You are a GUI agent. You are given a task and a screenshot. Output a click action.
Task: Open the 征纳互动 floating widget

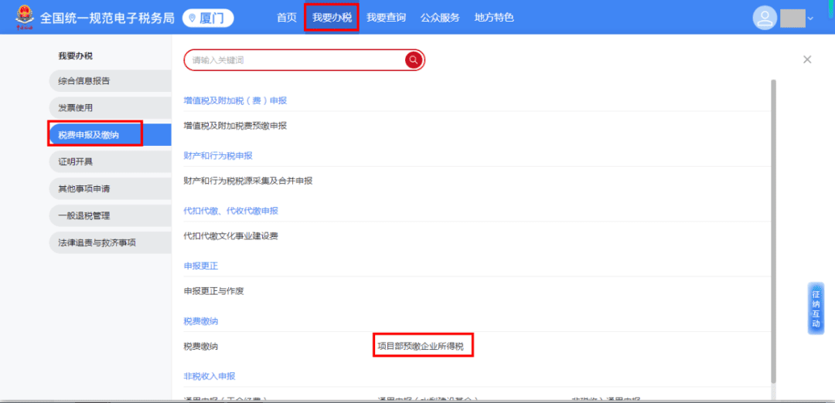click(816, 308)
